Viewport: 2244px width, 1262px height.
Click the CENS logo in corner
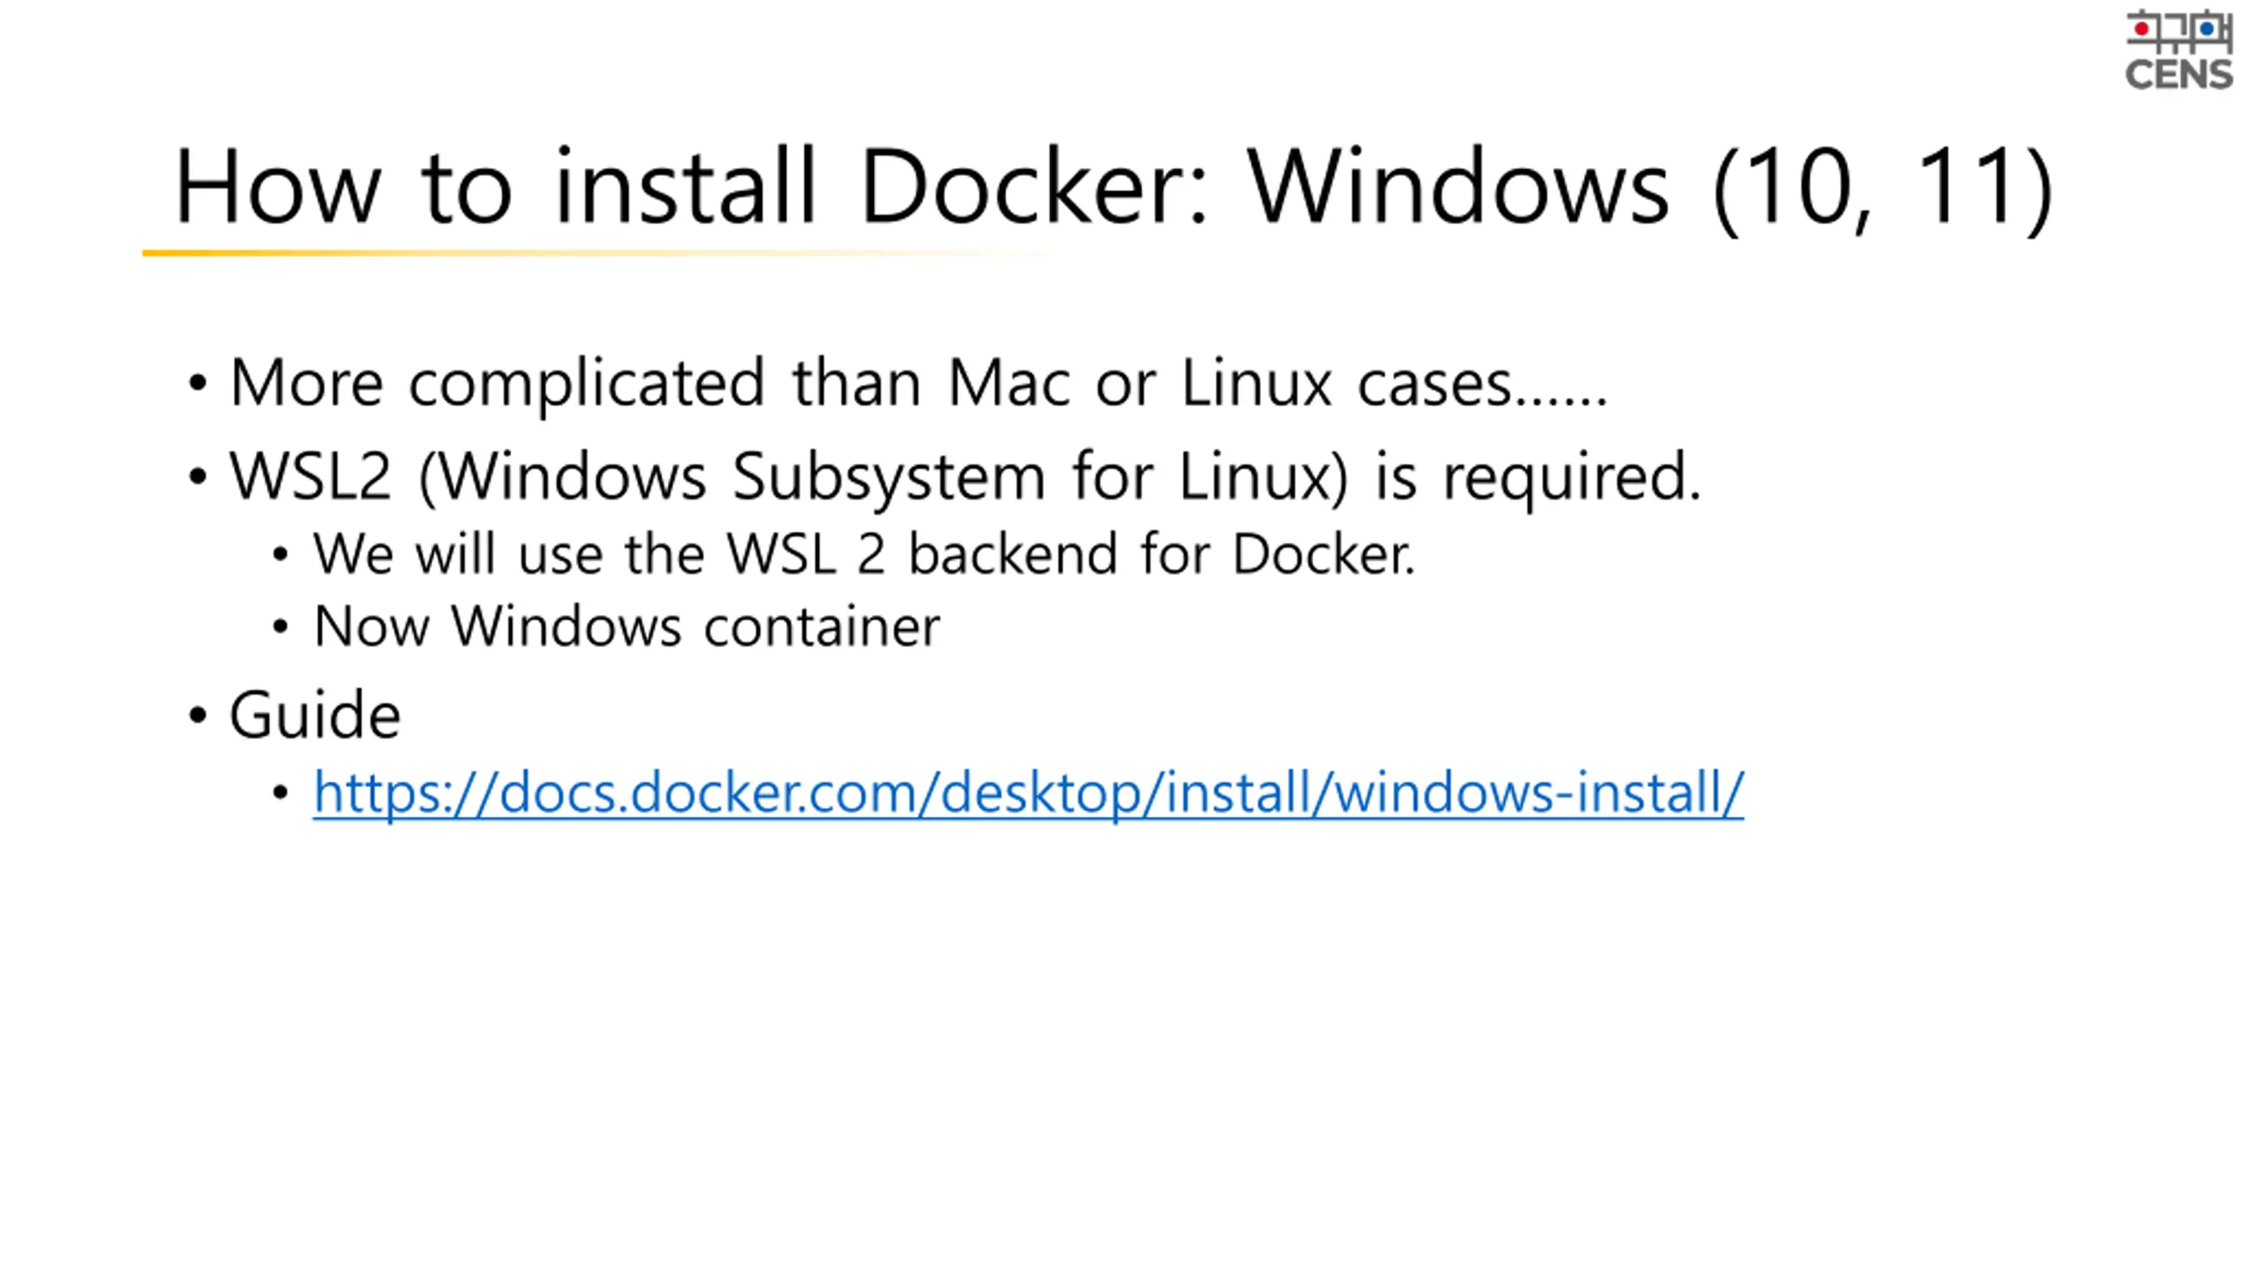pos(2179,50)
